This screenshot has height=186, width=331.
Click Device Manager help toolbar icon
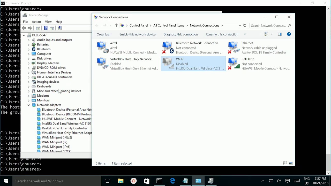tap(46, 28)
